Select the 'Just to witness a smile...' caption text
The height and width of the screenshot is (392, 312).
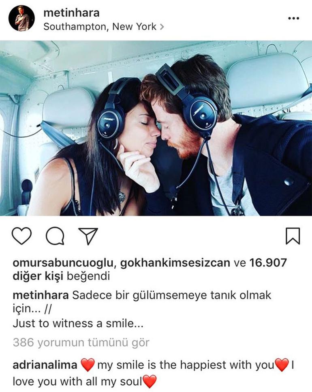pyautogui.click(x=78, y=324)
